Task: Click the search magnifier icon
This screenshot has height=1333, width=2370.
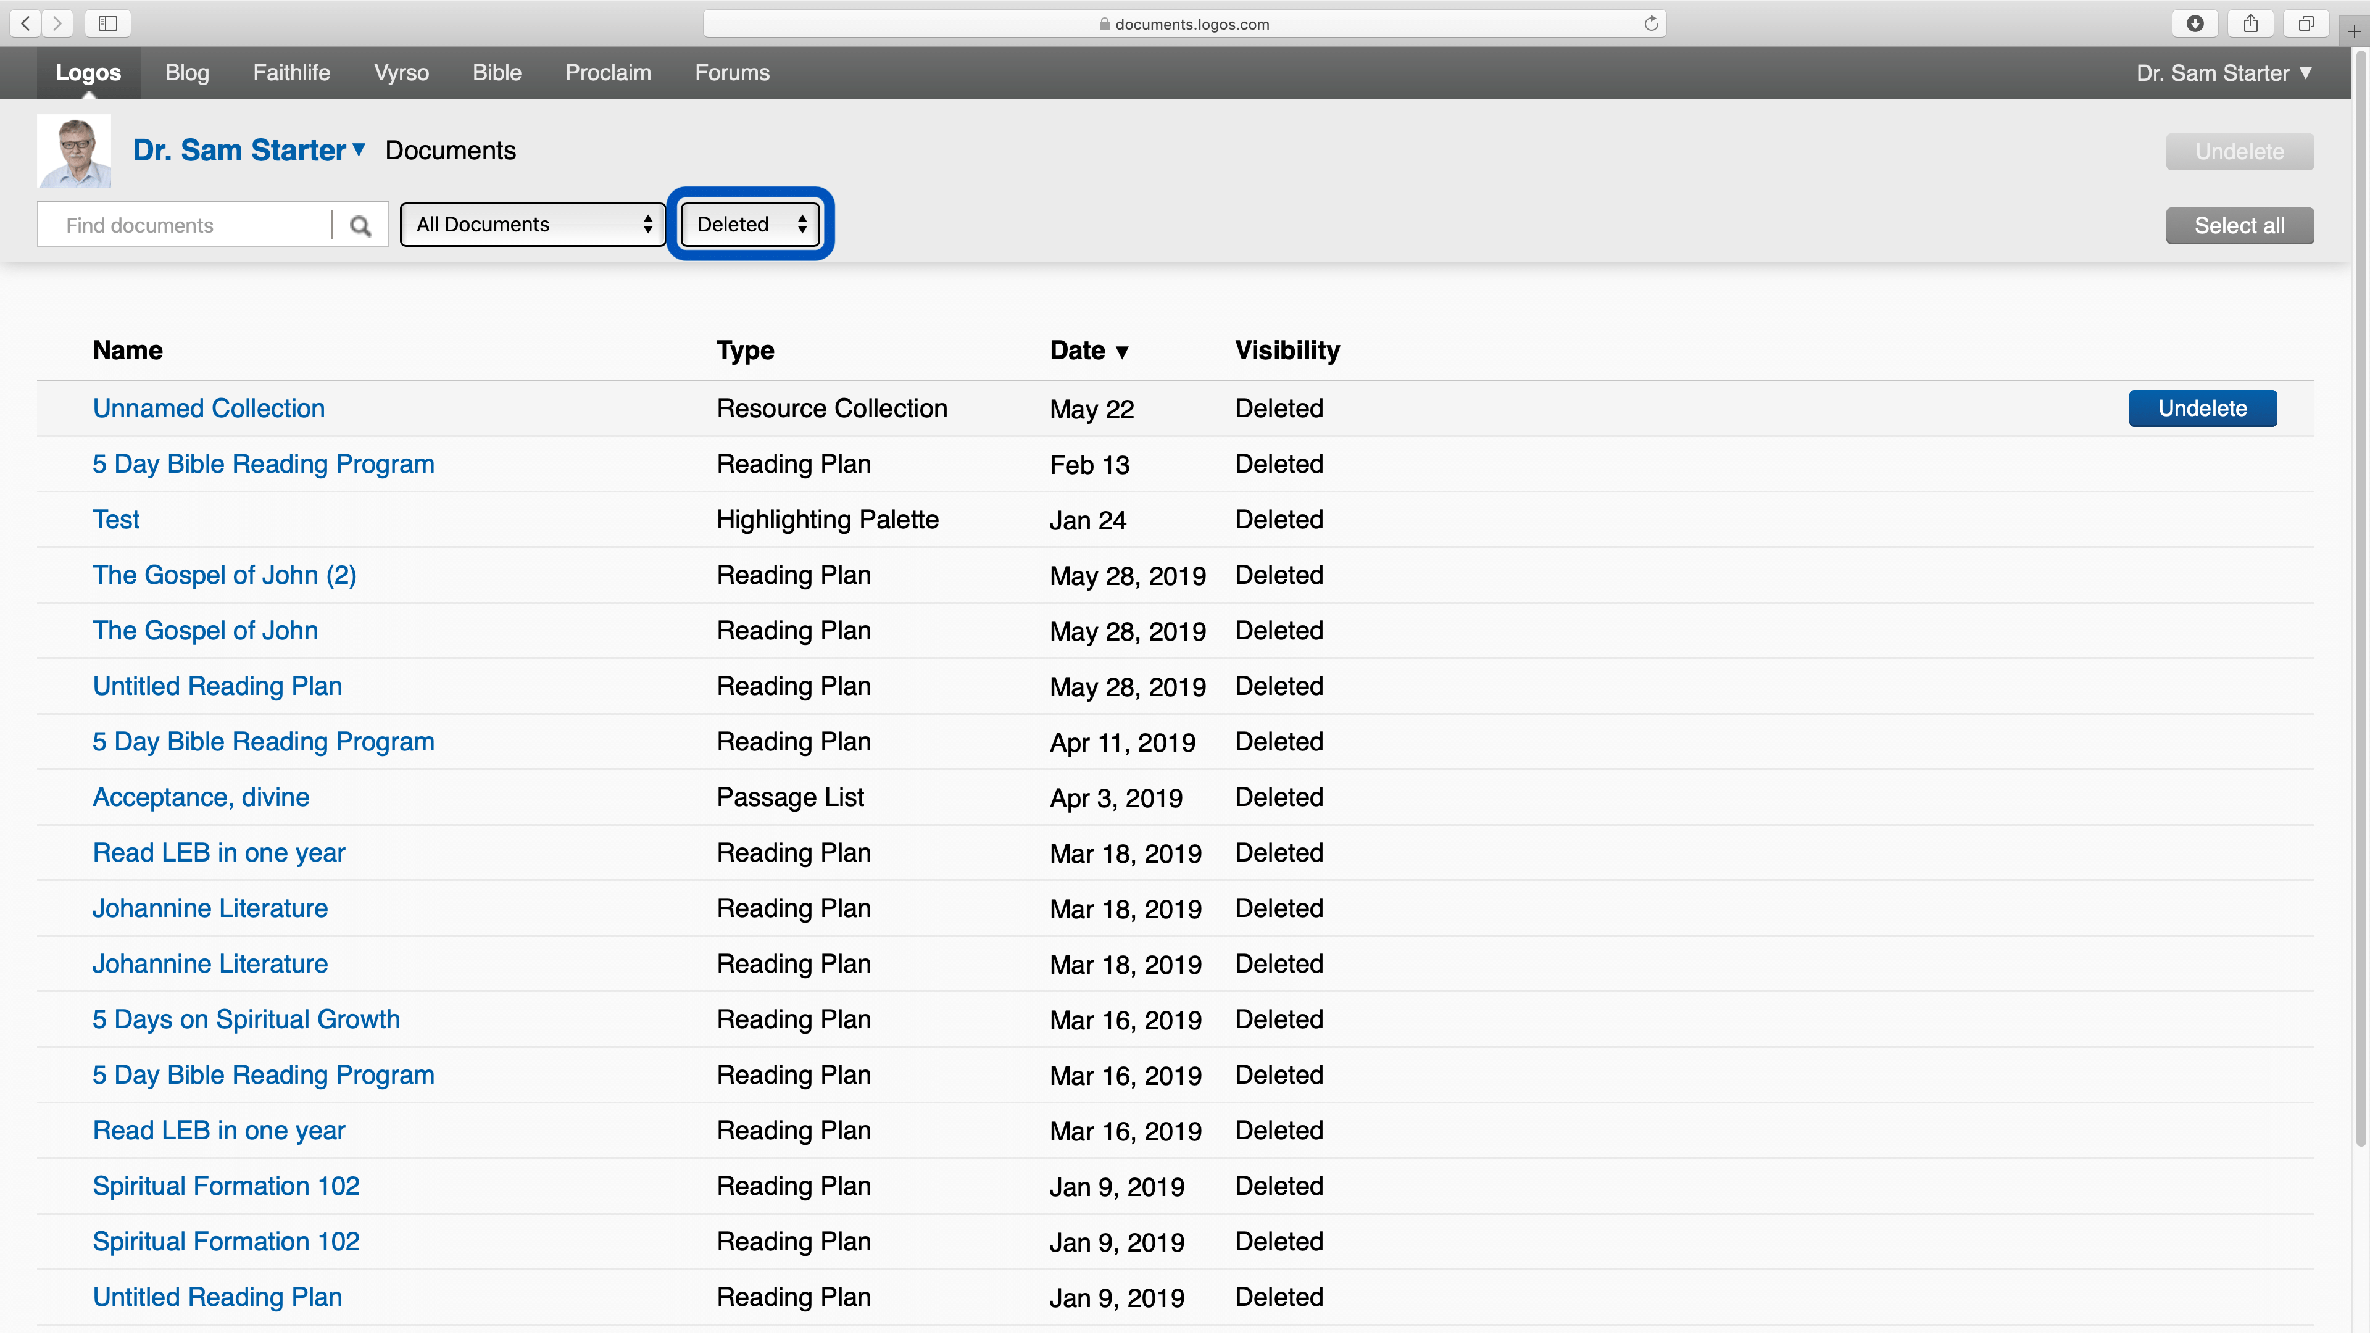Action: pos(360,225)
